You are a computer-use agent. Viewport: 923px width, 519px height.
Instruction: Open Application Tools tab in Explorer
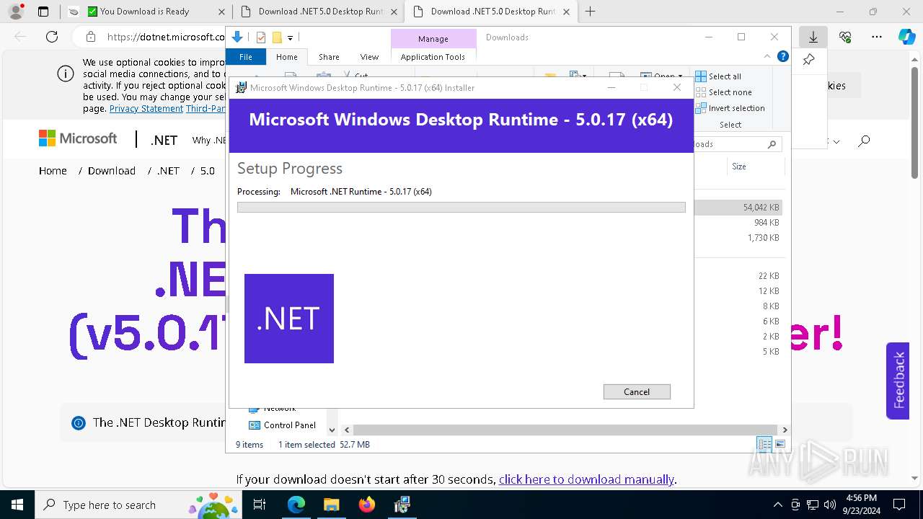(433, 57)
